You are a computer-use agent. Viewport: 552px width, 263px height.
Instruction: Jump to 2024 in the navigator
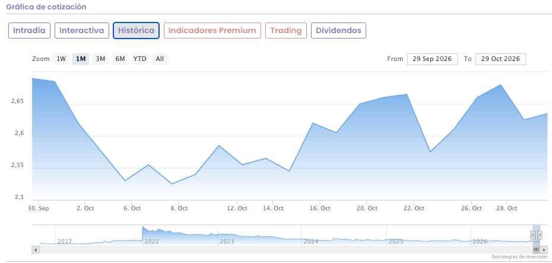tap(311, 242)
